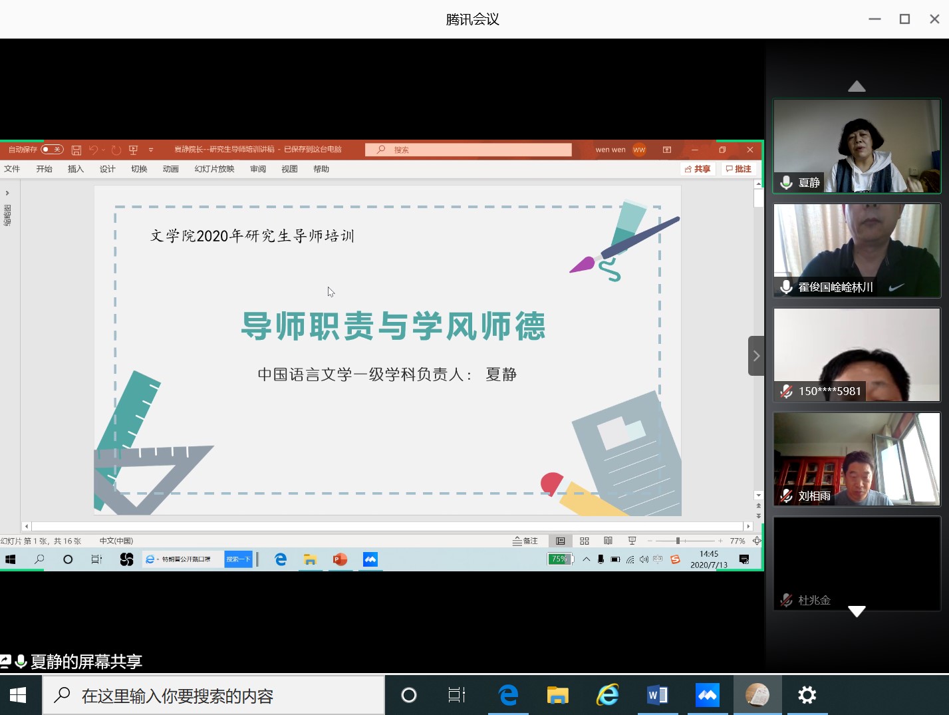Toggle the 备注 notes pane button
Screen dimensions: 949x715
525,541
